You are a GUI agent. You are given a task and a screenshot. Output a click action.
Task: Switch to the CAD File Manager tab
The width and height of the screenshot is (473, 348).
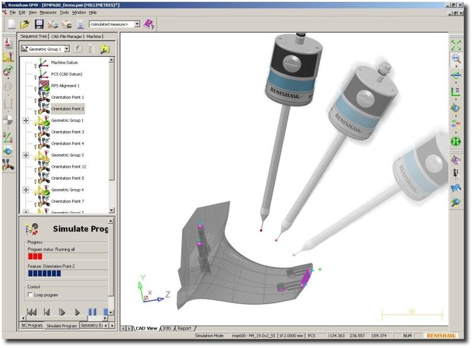click(x=67, y=37)
